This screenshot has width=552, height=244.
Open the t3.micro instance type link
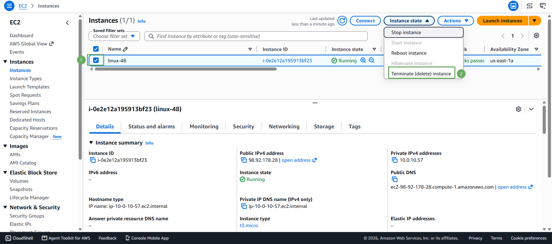pos(249,225)
